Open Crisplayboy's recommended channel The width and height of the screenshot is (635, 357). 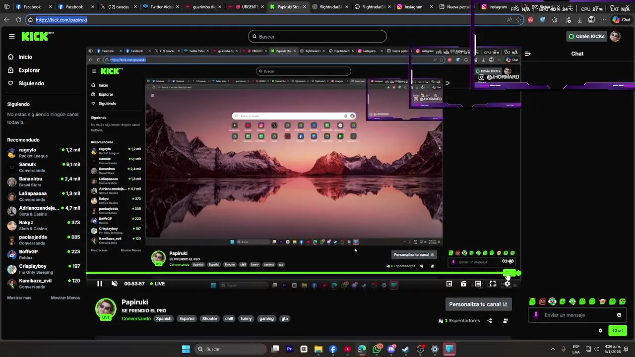[x=44, y=269]
